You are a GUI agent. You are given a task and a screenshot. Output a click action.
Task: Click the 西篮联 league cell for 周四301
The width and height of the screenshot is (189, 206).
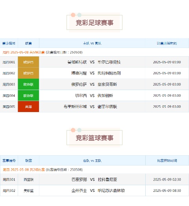coord(29,179)
